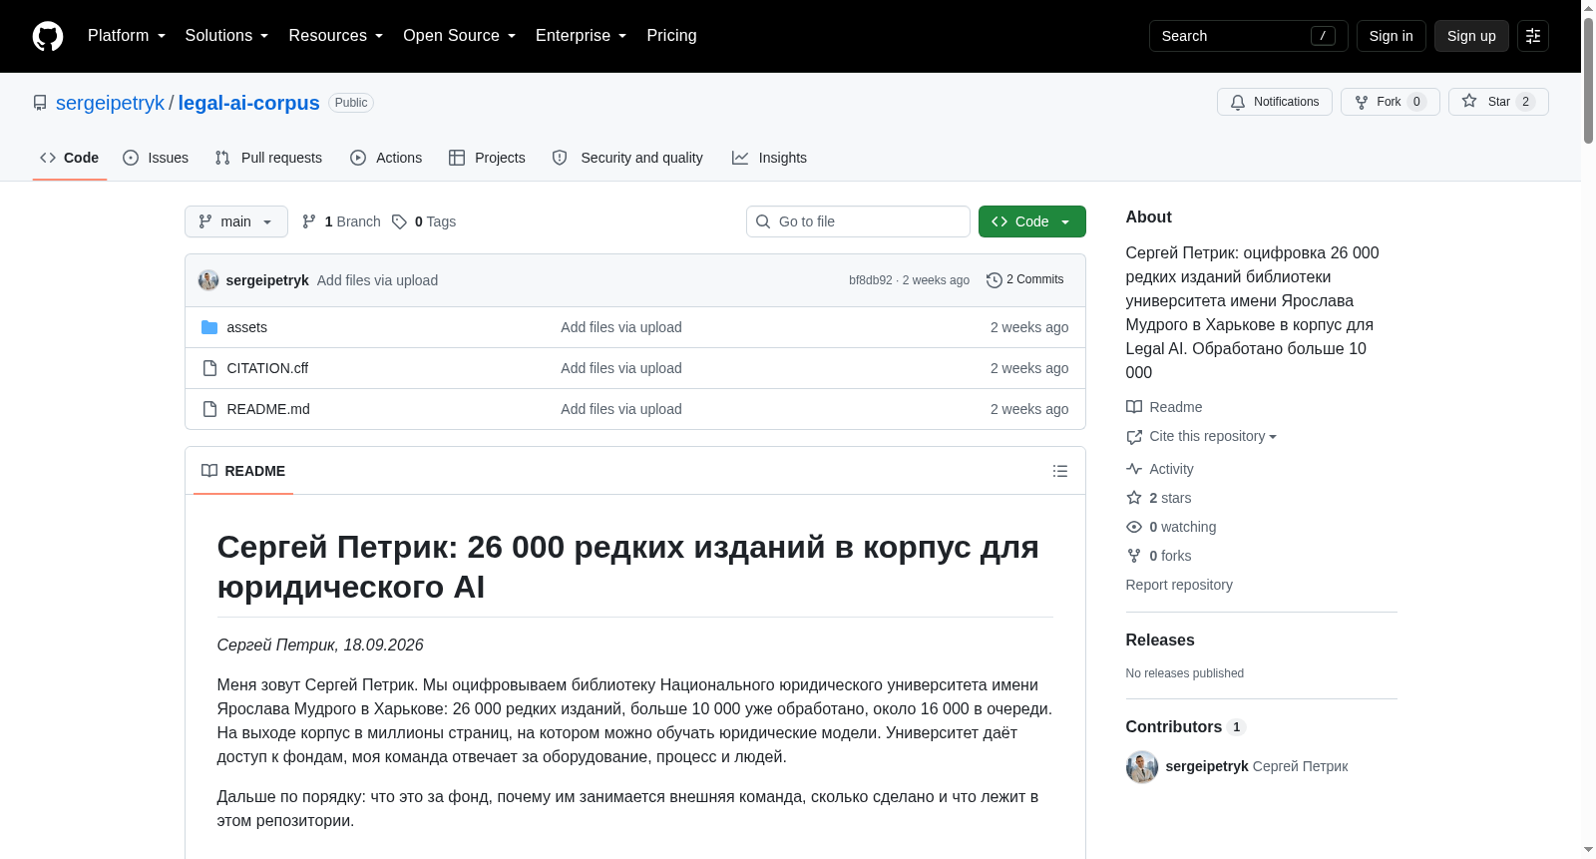Click the Sign up button
Screen dimensions: 1596x859
(x=1471, y=36)
